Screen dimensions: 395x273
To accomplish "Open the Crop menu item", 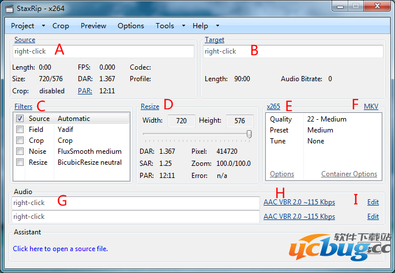I will (x=61, y=26).
